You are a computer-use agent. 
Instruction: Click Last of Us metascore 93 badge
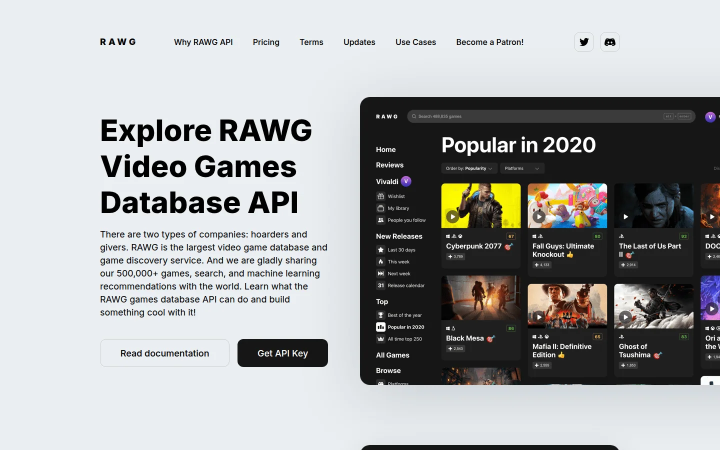pyautogui.click(x=684, y=236)
